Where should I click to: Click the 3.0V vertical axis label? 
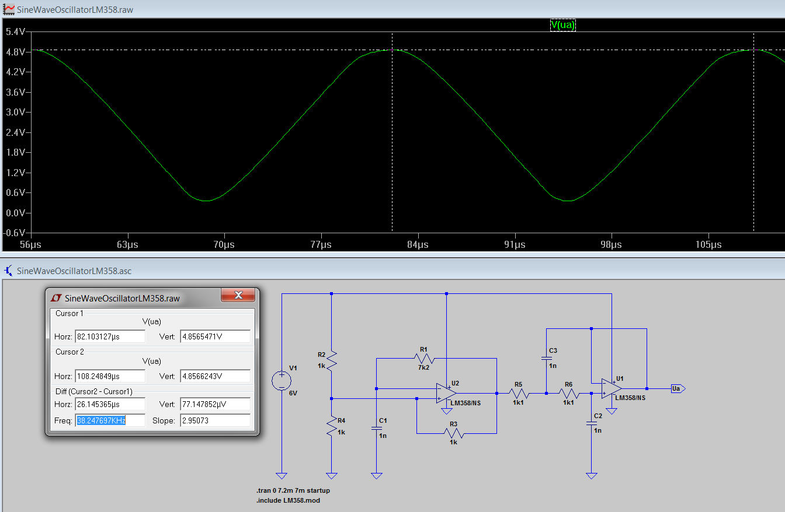[x=15, y=113]
